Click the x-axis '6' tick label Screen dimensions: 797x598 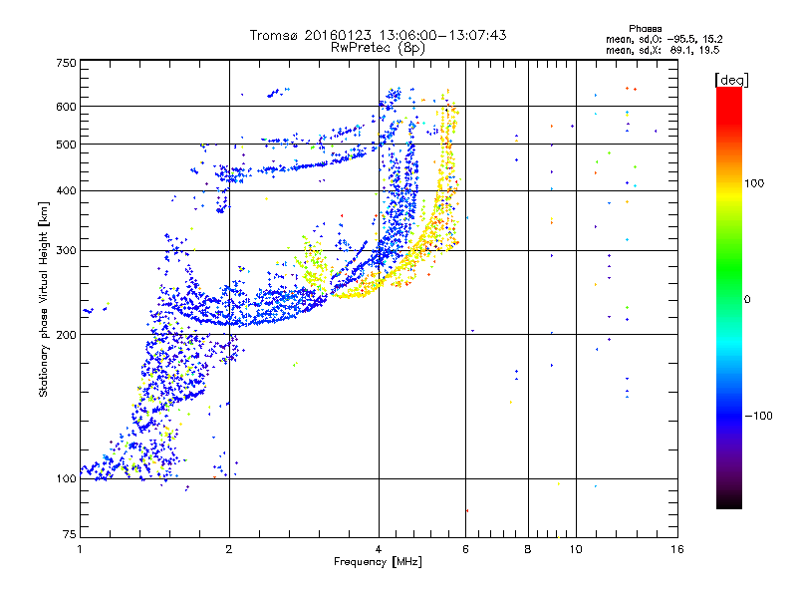point(465,549)
